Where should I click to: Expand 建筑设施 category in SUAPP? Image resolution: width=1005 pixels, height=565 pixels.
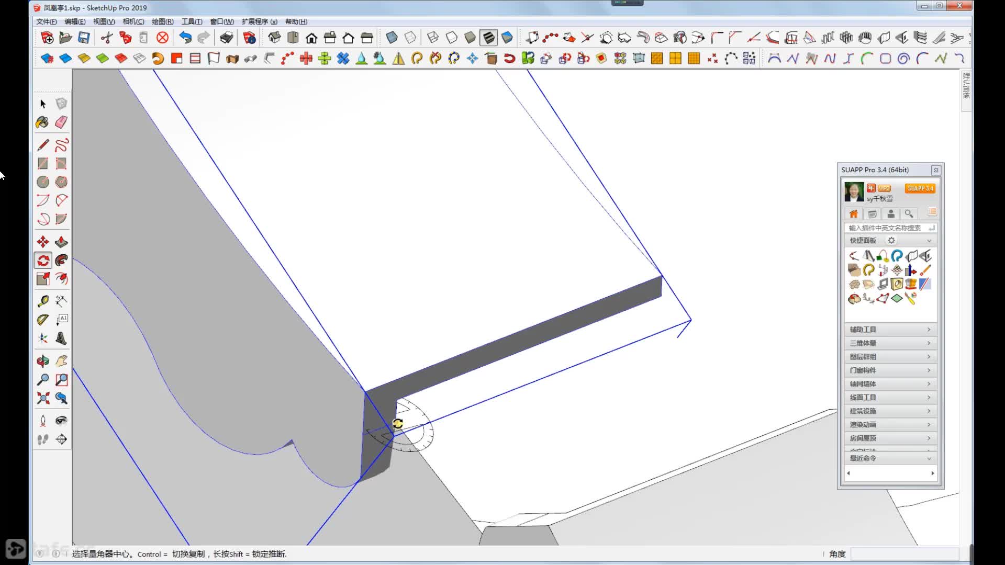[890, 411]
